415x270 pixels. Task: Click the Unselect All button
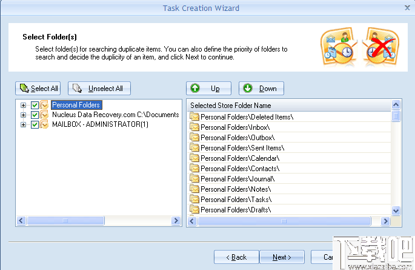click(x=99, y=88)
